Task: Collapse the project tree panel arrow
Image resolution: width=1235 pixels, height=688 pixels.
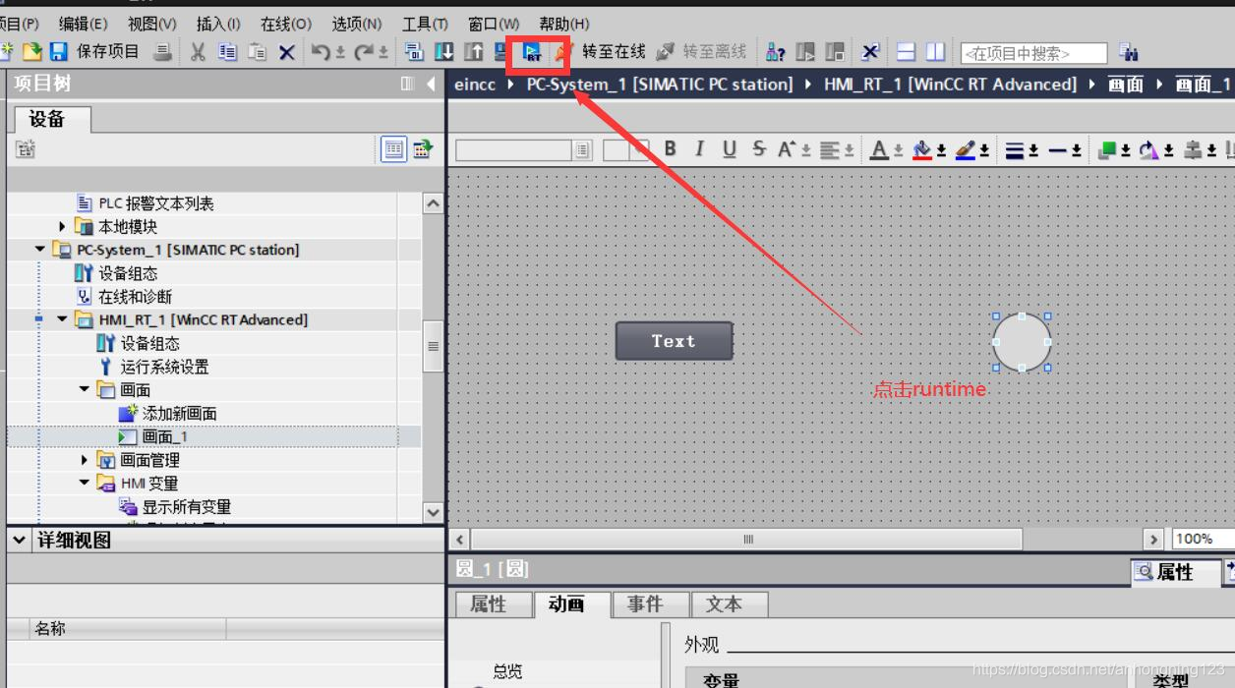Action: coord(431,85)
